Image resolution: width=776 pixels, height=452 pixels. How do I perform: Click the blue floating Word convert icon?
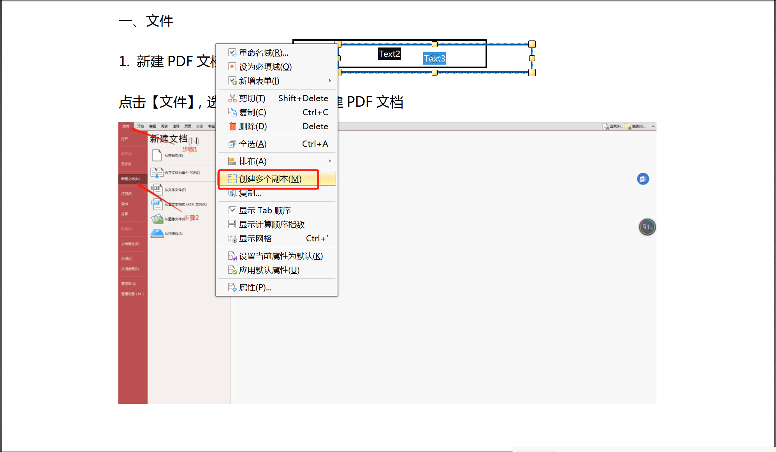(x=643, y=179)
